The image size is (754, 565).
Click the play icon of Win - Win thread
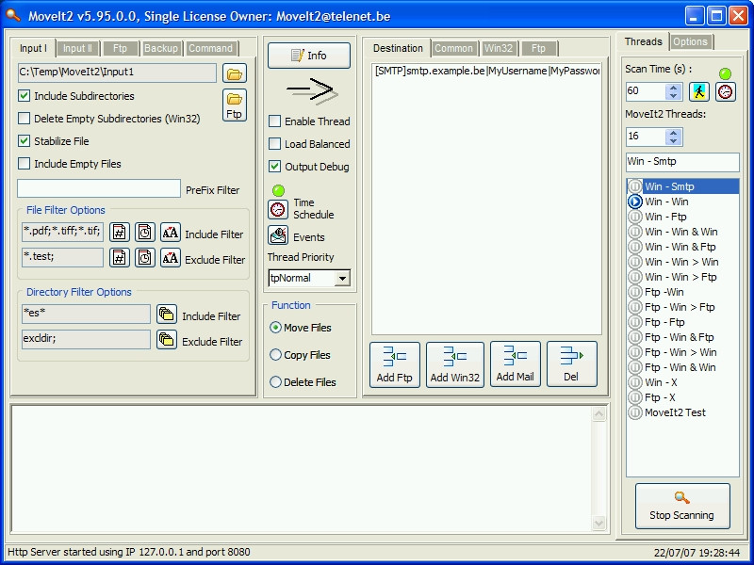click(x=635, y=202)
